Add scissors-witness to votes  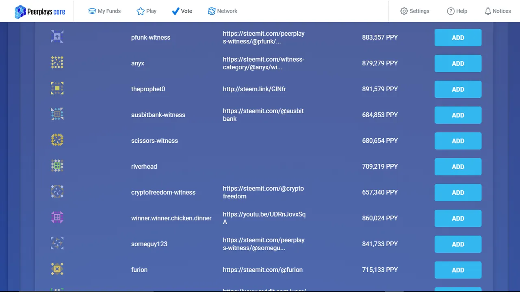pyautogui.click(x=458, y=141)
